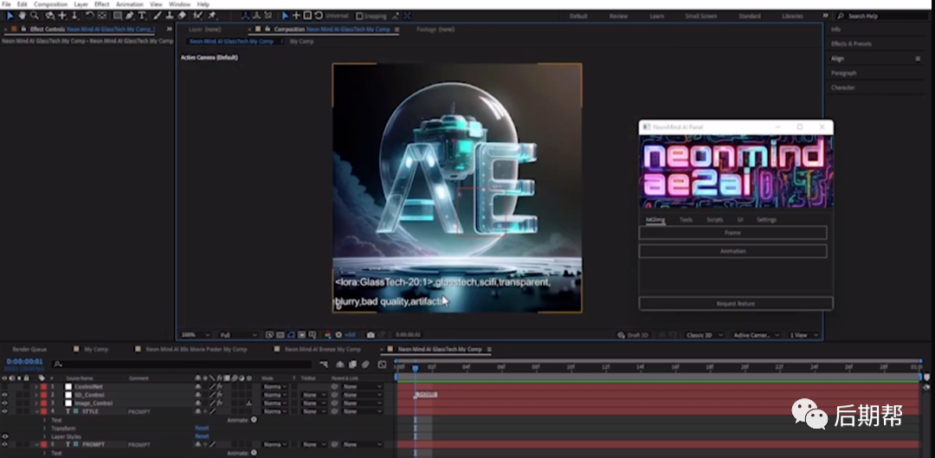Select the Selection arrow tool in toolbar
This screenshot has width=935, height=458.
click(10, 16)
